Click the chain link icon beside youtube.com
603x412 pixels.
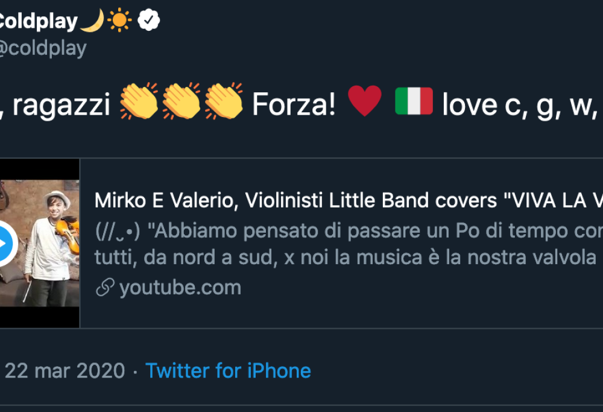point(105,288)
